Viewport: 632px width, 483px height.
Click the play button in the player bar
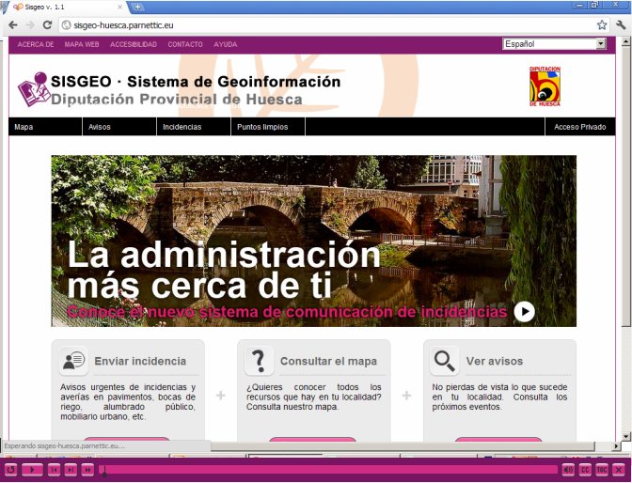pos(32,469)
